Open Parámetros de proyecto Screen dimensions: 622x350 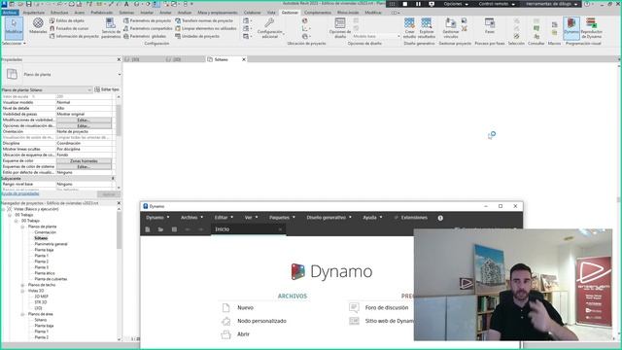pos(147,20)
